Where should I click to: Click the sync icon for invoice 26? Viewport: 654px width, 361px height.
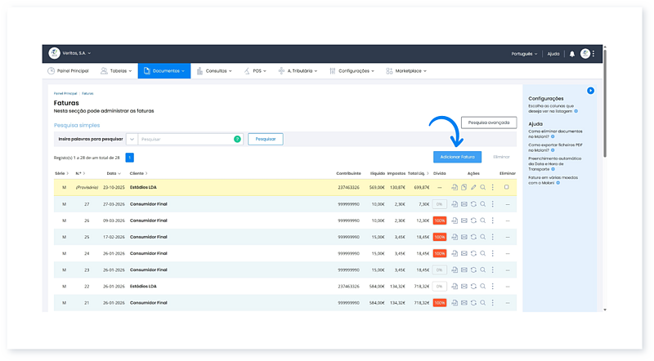click(x=473, y=221)
